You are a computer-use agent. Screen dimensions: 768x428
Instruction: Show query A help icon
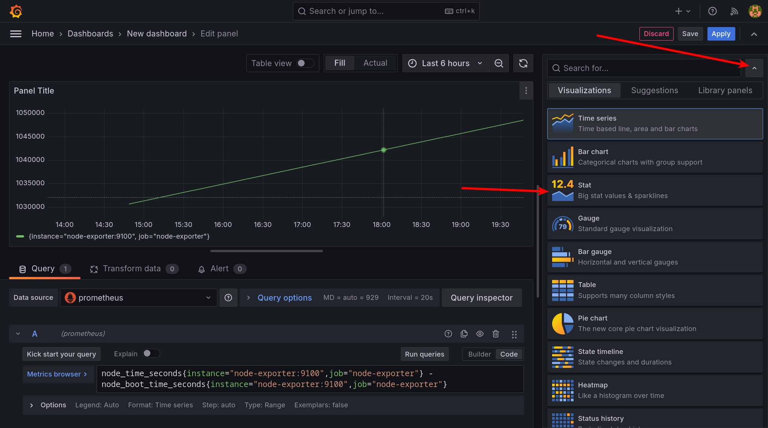pos(448,334)
